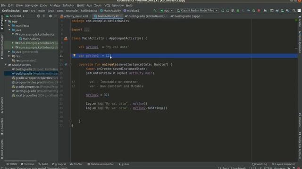Expand the java (generated) folder
The width and height of the screenshot is (302, 169).
[x=9, y=52]
